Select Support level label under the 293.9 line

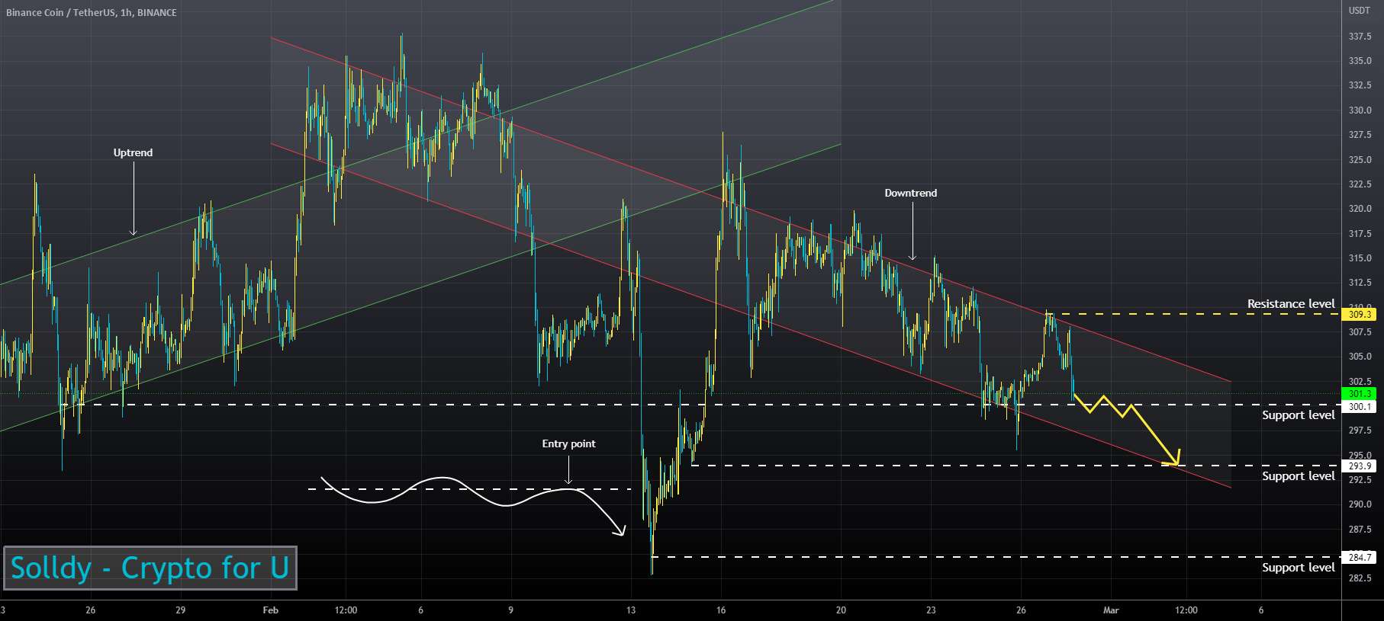(1298, 475)
